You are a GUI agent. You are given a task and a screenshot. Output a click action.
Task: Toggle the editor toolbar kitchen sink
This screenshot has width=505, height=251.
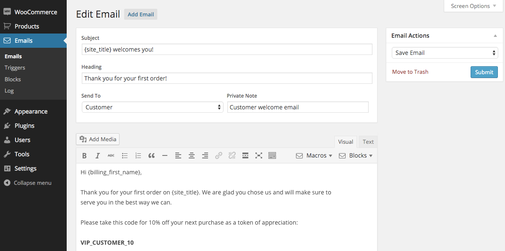pyautogui.click(x=272, y=156)
